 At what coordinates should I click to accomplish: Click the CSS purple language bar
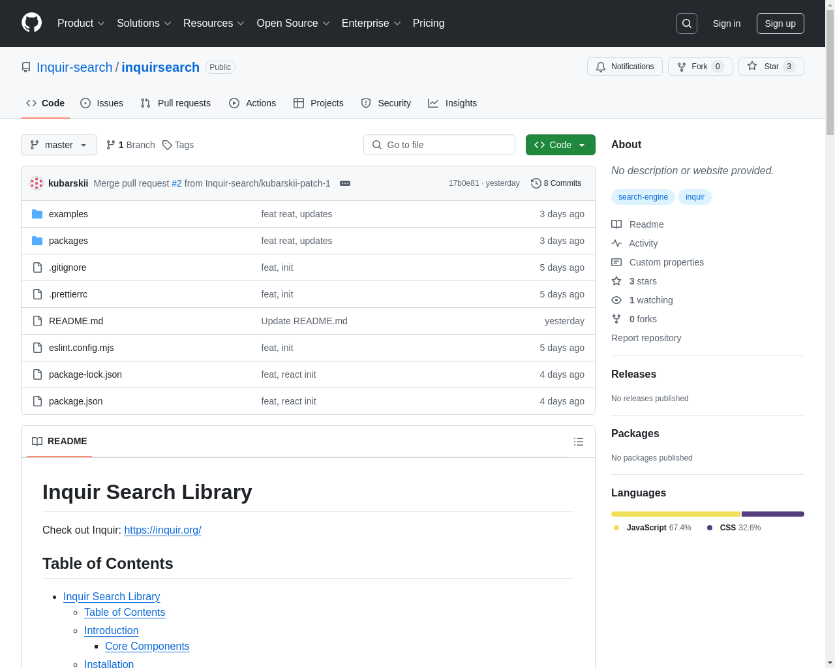click(773, 514)
